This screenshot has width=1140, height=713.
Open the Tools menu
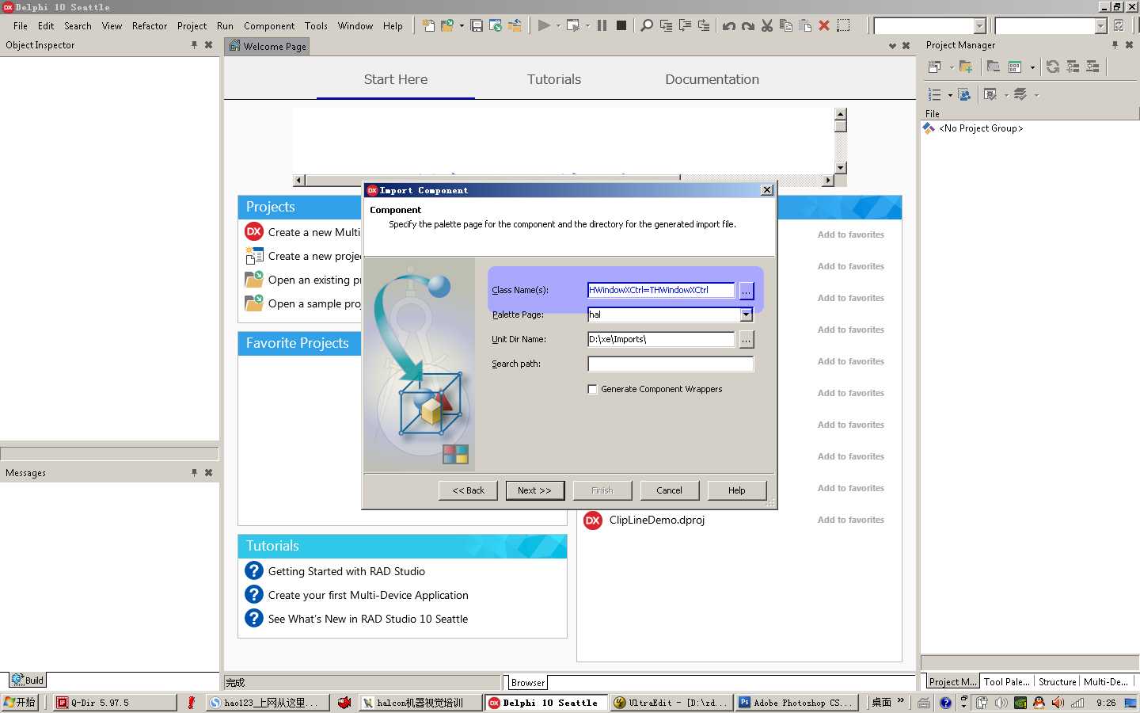click(x=316, y=25)
